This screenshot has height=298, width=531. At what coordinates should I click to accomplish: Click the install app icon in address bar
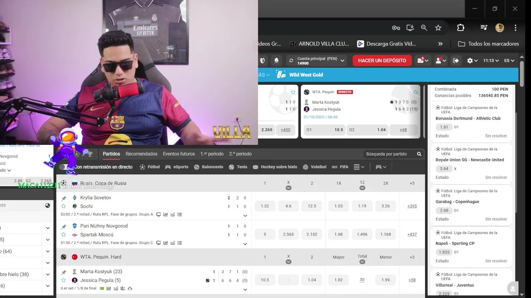410,28
